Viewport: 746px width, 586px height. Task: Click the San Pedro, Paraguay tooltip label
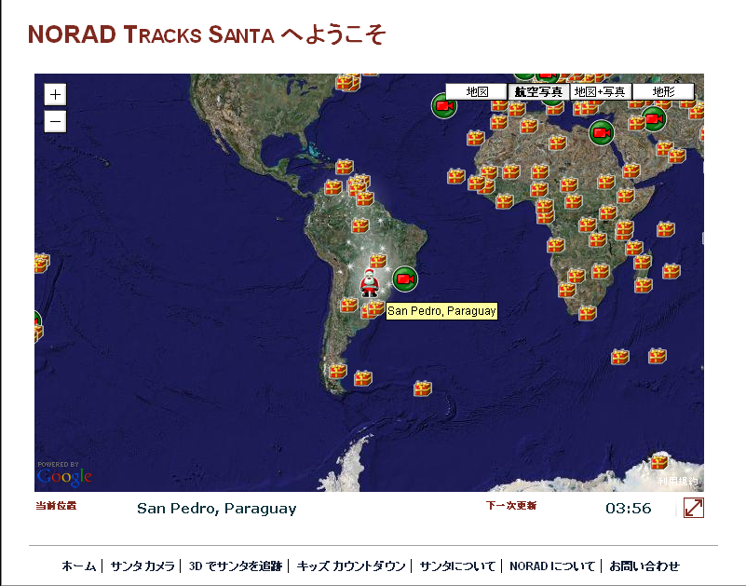(x=441, y=311)
